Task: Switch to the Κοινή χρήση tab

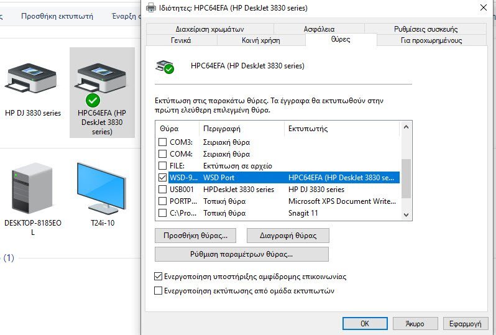Action: pos(261,40)
